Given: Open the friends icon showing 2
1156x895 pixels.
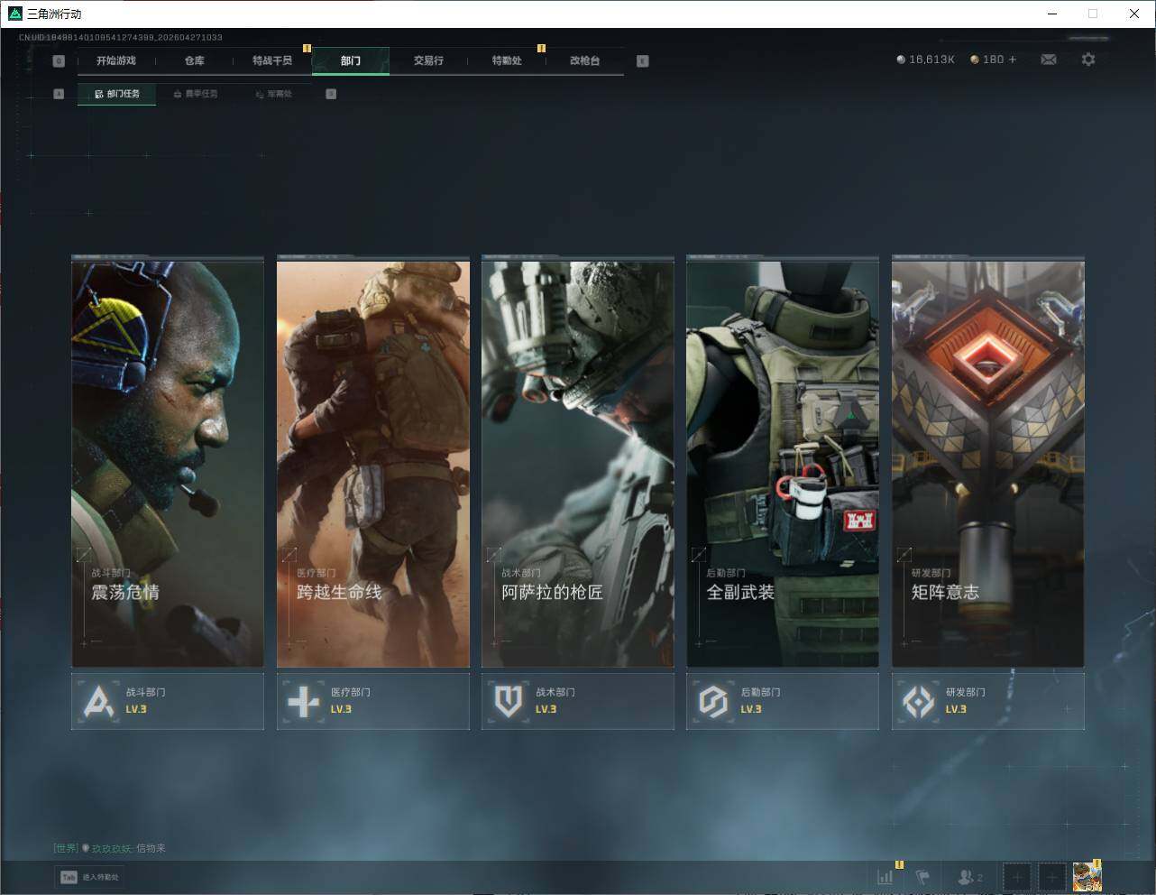Looking at the screenshot, I should [x=970, y=877].
